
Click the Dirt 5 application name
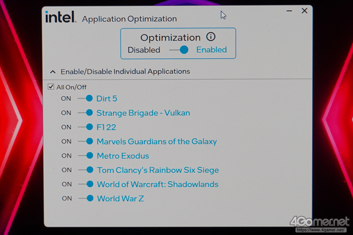click(x=107, y=99)
